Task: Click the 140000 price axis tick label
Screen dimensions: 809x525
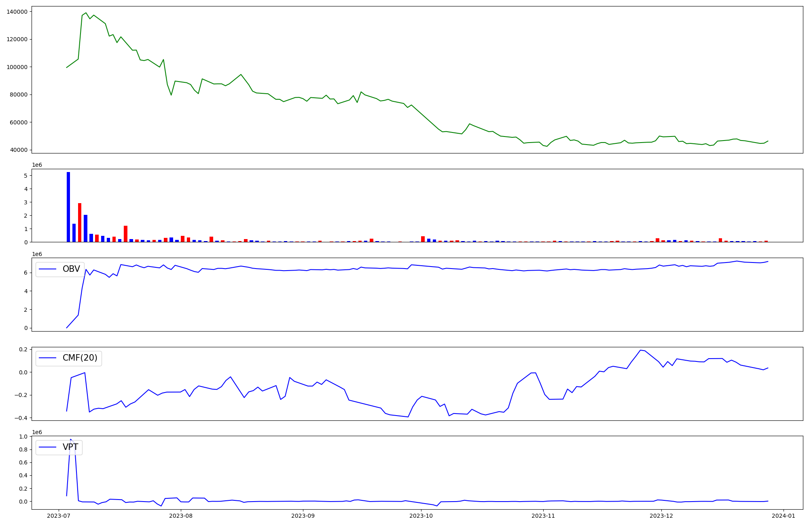Action: coord(17,12)
